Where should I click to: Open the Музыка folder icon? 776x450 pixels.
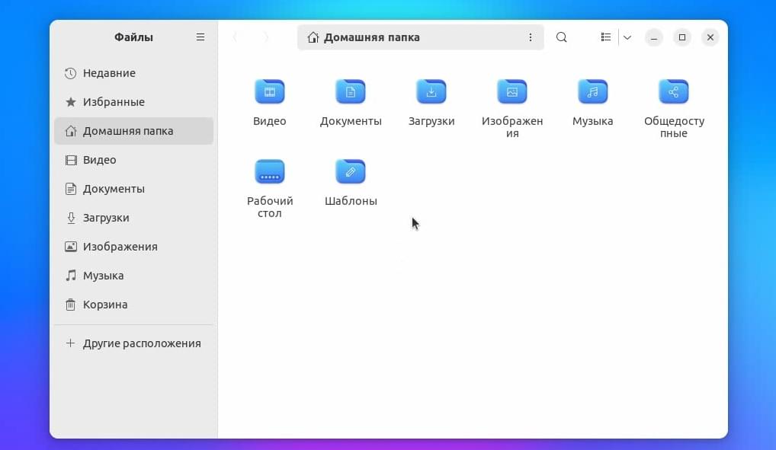[593, 91]
